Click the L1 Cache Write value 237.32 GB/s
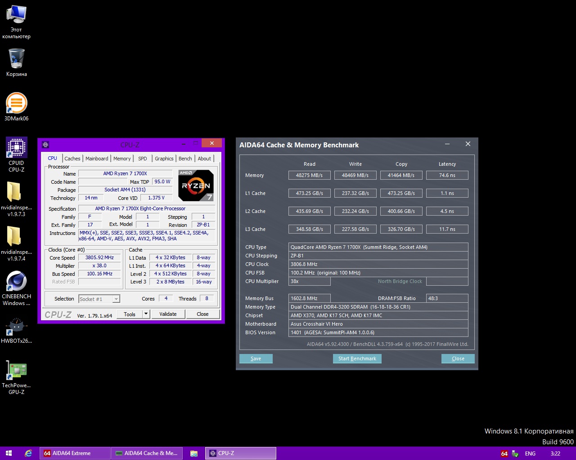The height and width of the screenshot is (460, 576). pyautogui.click(x=355, y=193)
